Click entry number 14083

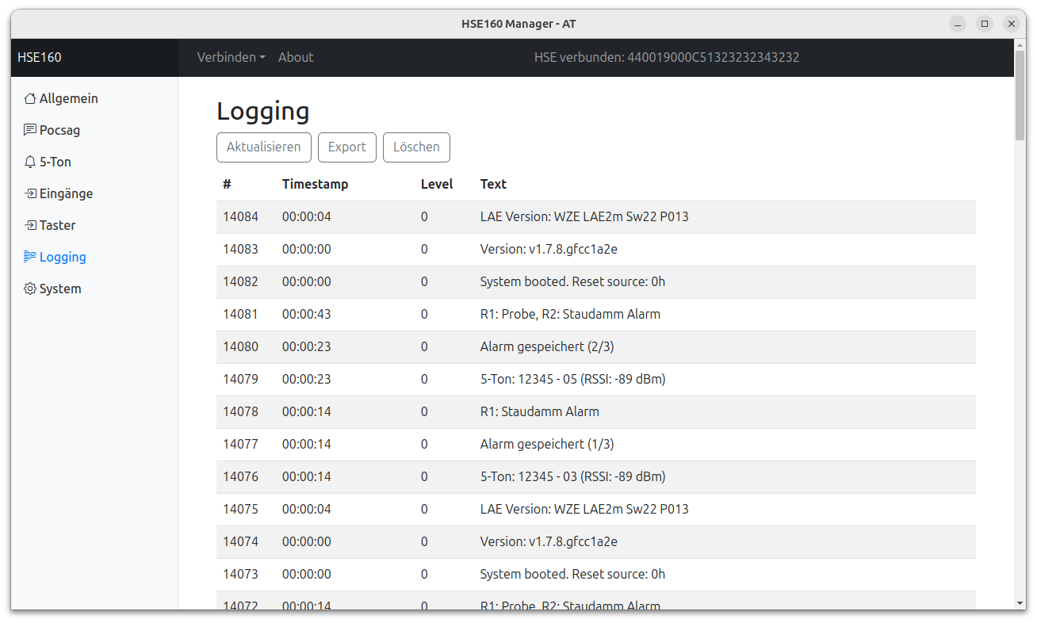click(240, 249)
